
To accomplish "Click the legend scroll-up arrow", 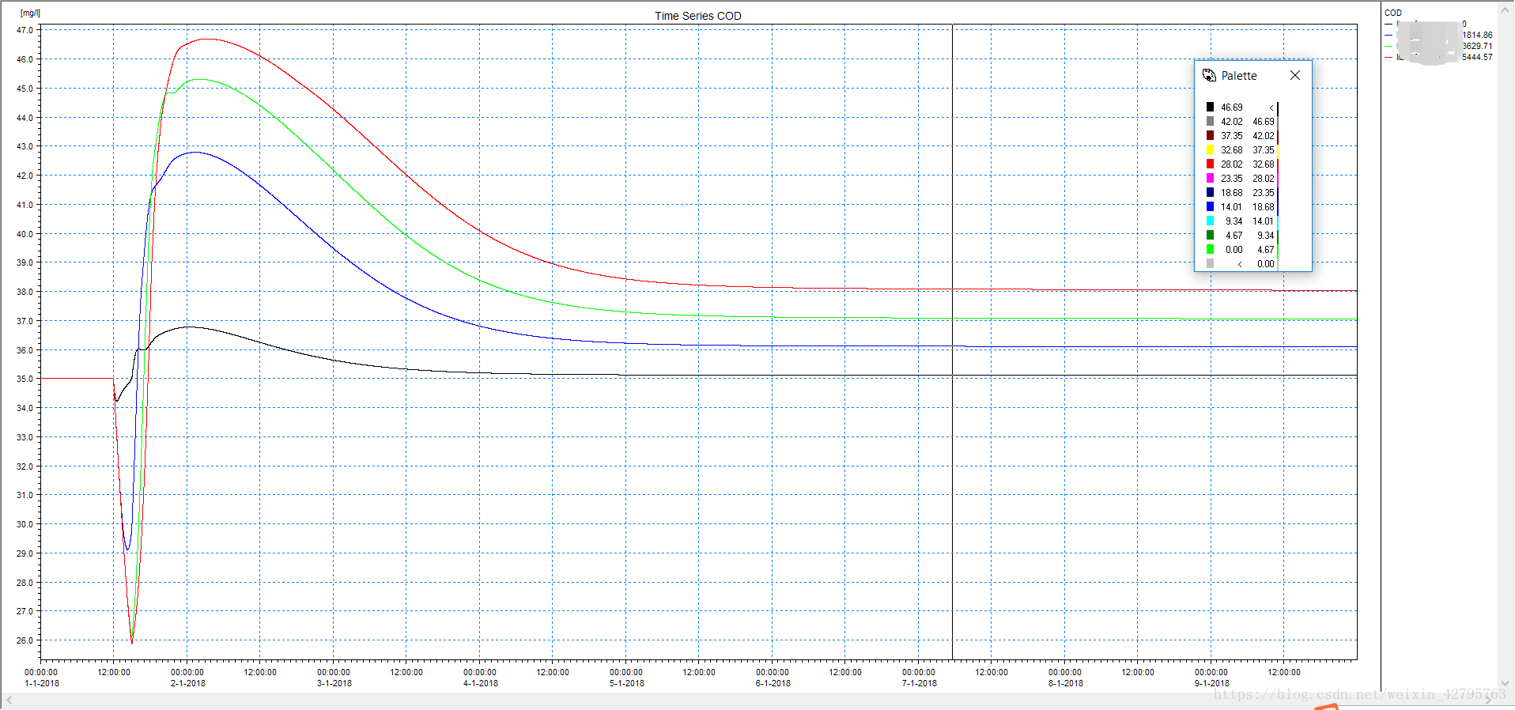I will click(x=1506, y=10).
